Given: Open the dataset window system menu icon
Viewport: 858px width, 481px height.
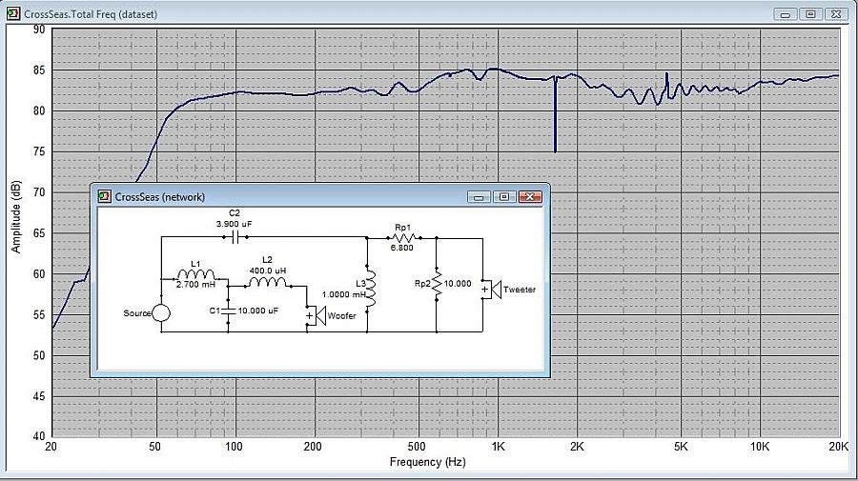Looking at the screenshot, I should 11,13.
